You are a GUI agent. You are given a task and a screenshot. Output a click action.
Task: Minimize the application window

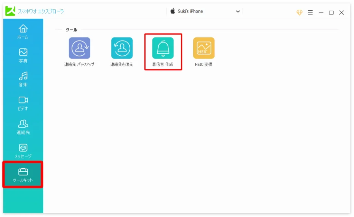(x=321, y=12)
